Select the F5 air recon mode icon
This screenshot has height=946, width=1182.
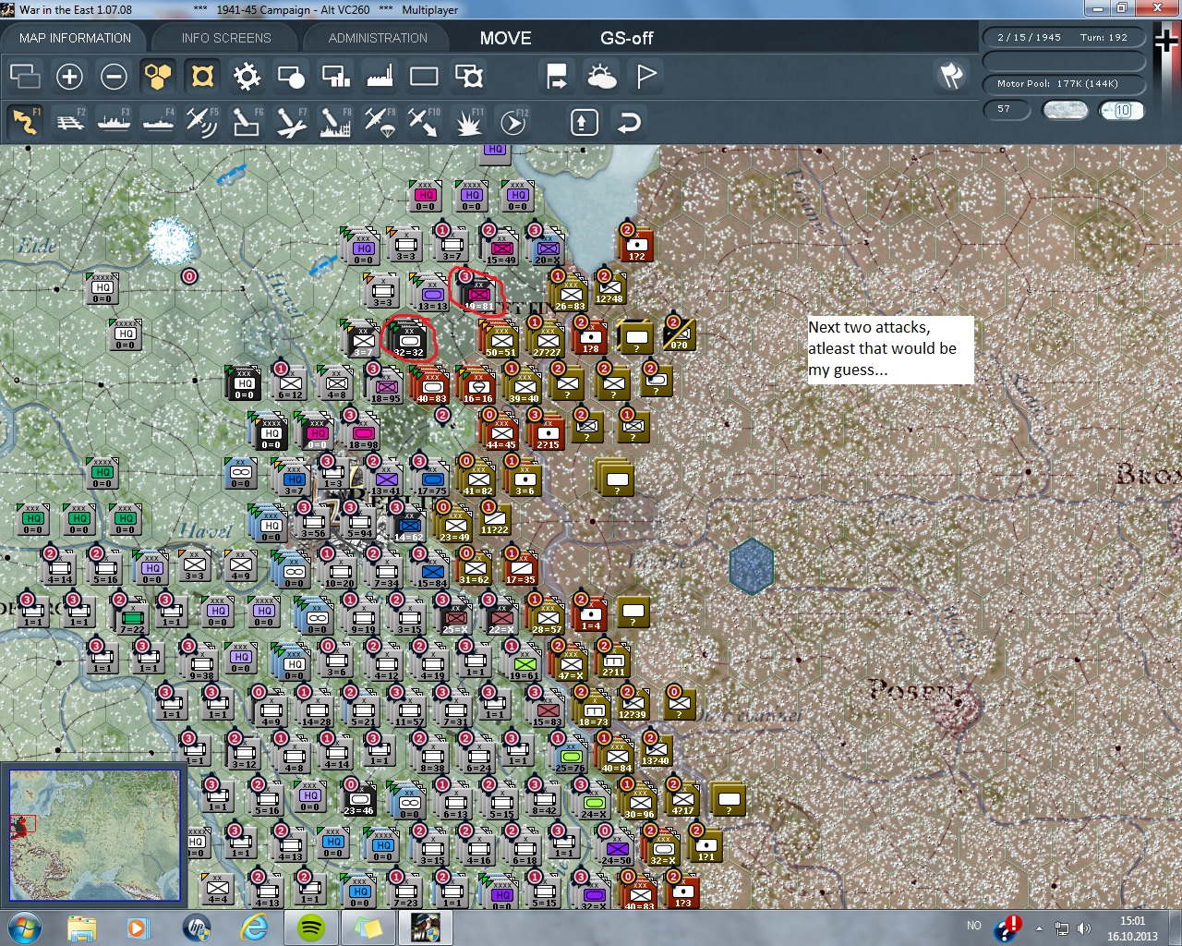point(202,122)
